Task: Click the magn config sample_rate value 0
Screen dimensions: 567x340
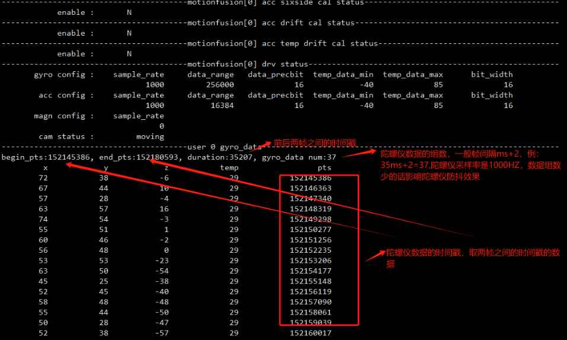Action: tap(162, 126)
